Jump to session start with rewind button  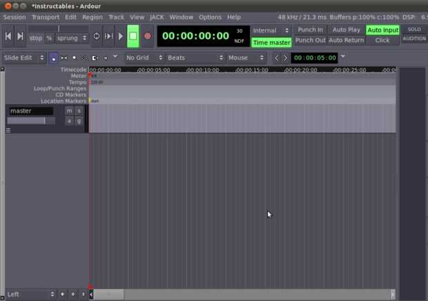[8, 37]
